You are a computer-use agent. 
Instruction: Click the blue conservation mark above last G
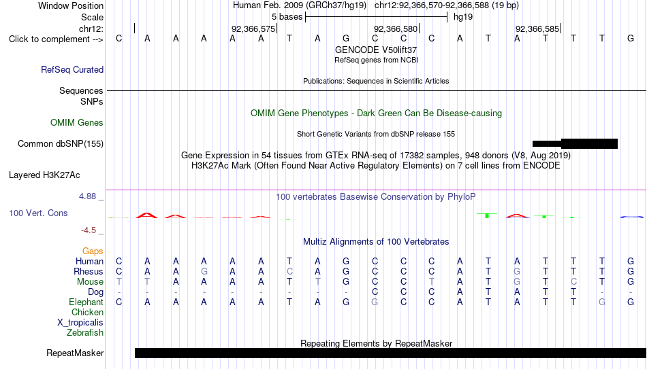(x=631, y=217)
